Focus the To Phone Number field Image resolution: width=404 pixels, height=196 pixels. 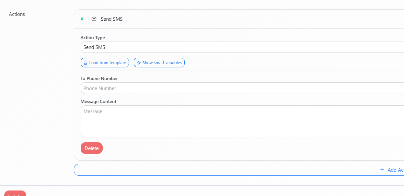240,88
